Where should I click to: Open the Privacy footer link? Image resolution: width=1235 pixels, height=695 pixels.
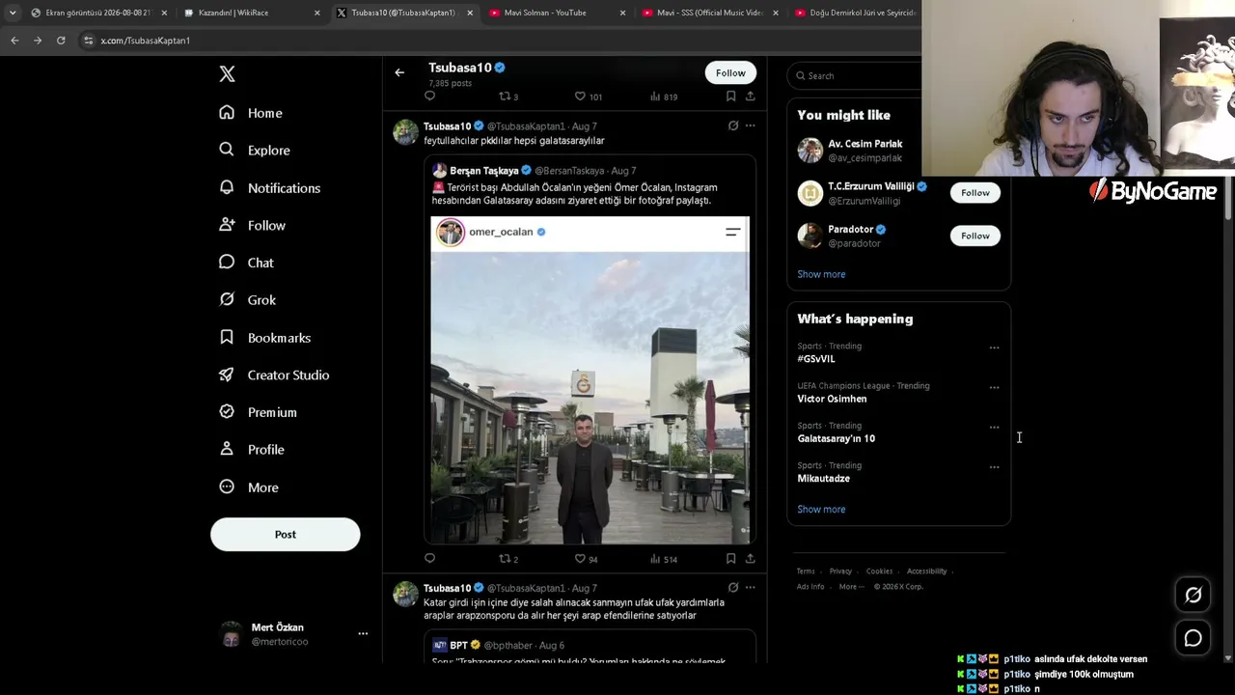pos(840,571)
